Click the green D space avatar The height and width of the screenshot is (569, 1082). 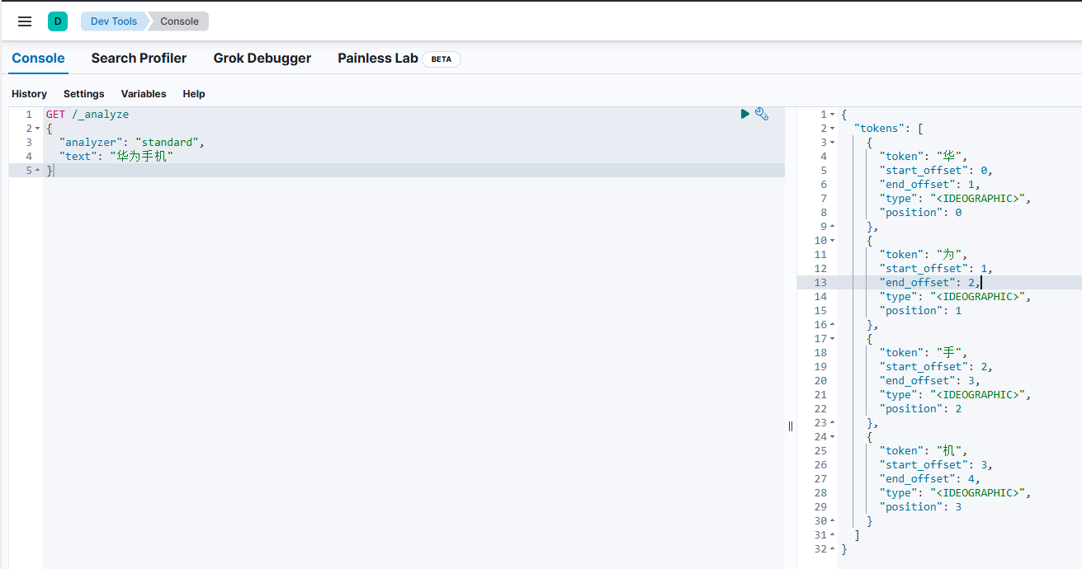click(58, 21)
